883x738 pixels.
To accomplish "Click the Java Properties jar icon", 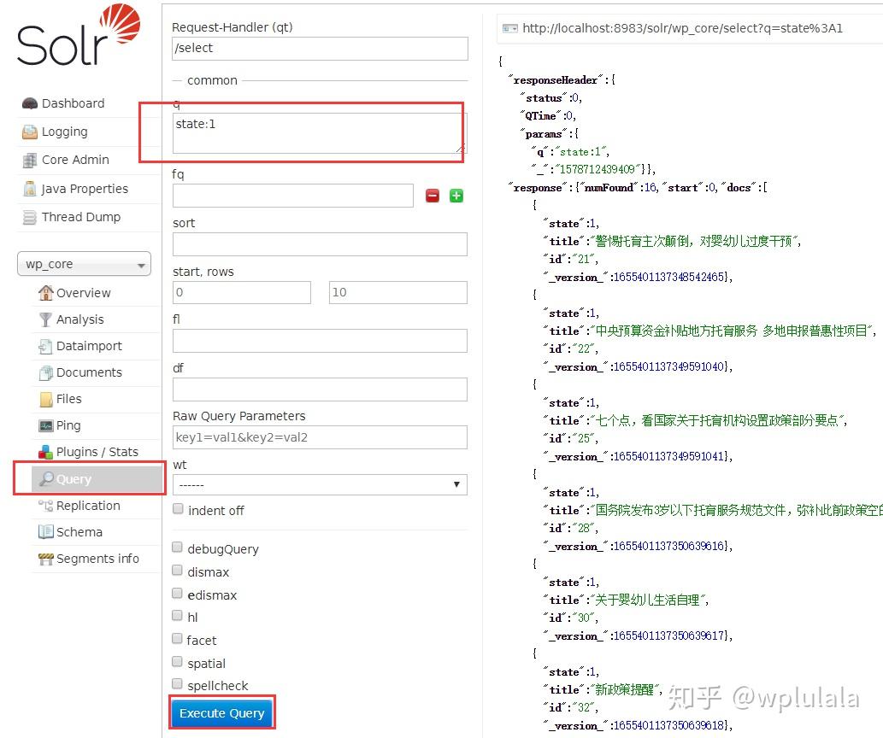I will [x=29, y=189].
